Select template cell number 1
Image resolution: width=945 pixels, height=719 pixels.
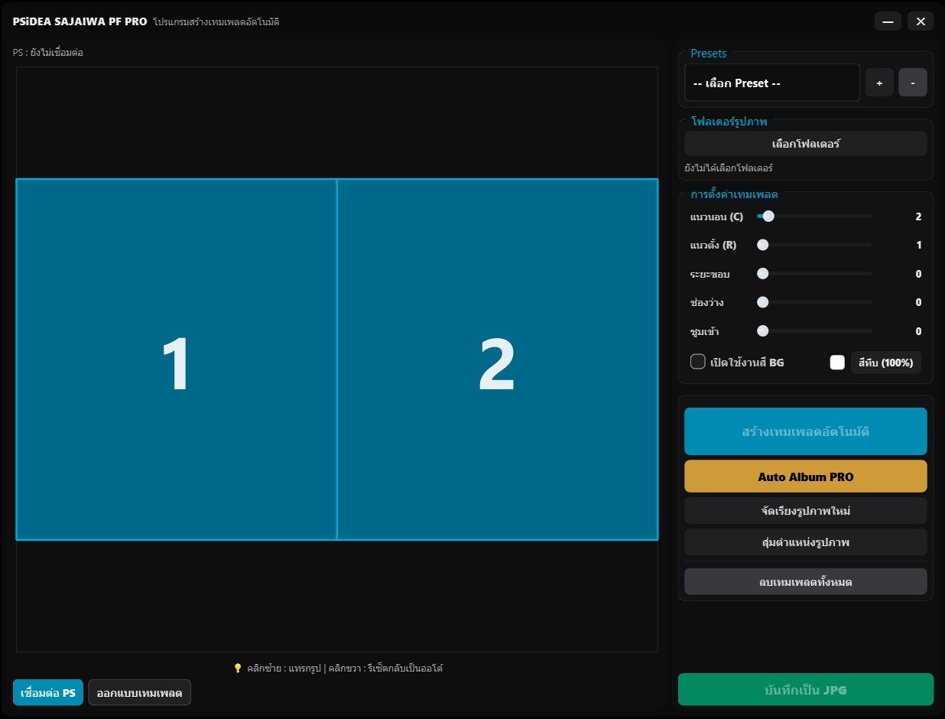click(176, 359)
